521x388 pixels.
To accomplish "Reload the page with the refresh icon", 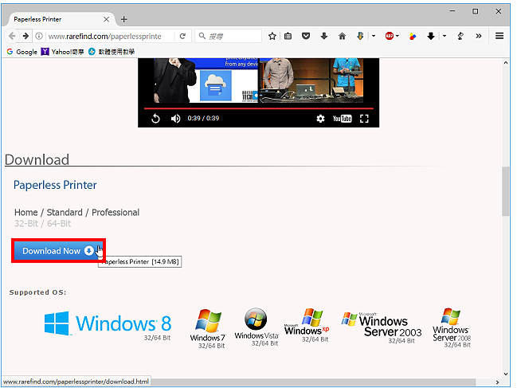I will pyautogui.click(x=182, y=36).
